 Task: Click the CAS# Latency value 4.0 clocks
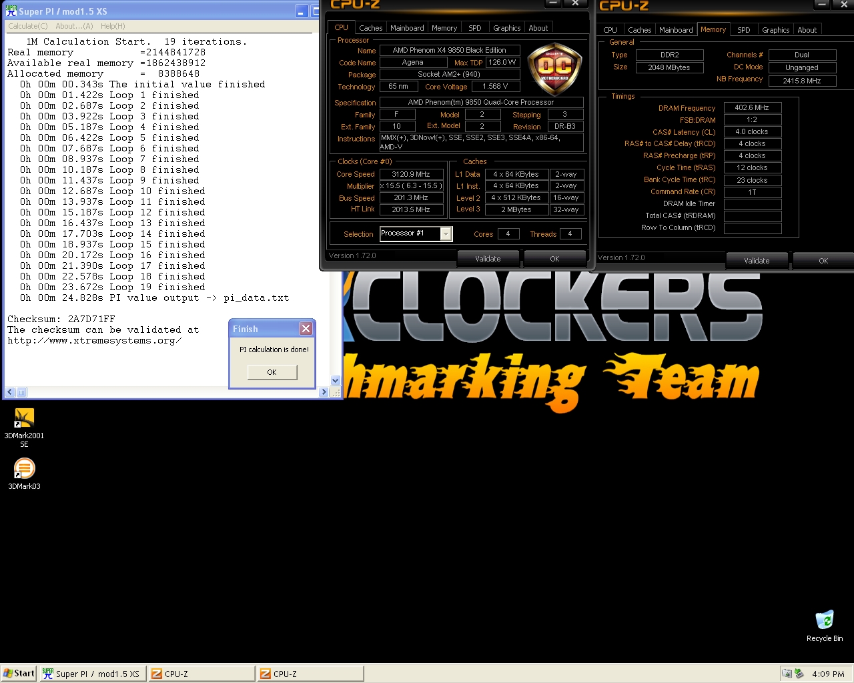(752, 131)
